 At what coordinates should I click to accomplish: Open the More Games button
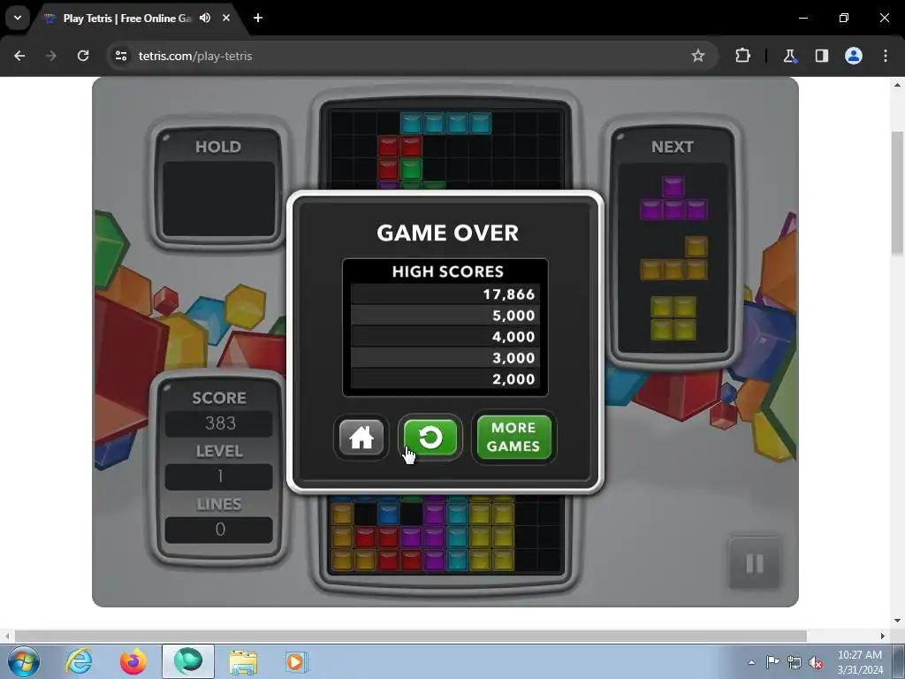[x=513, y=437]
